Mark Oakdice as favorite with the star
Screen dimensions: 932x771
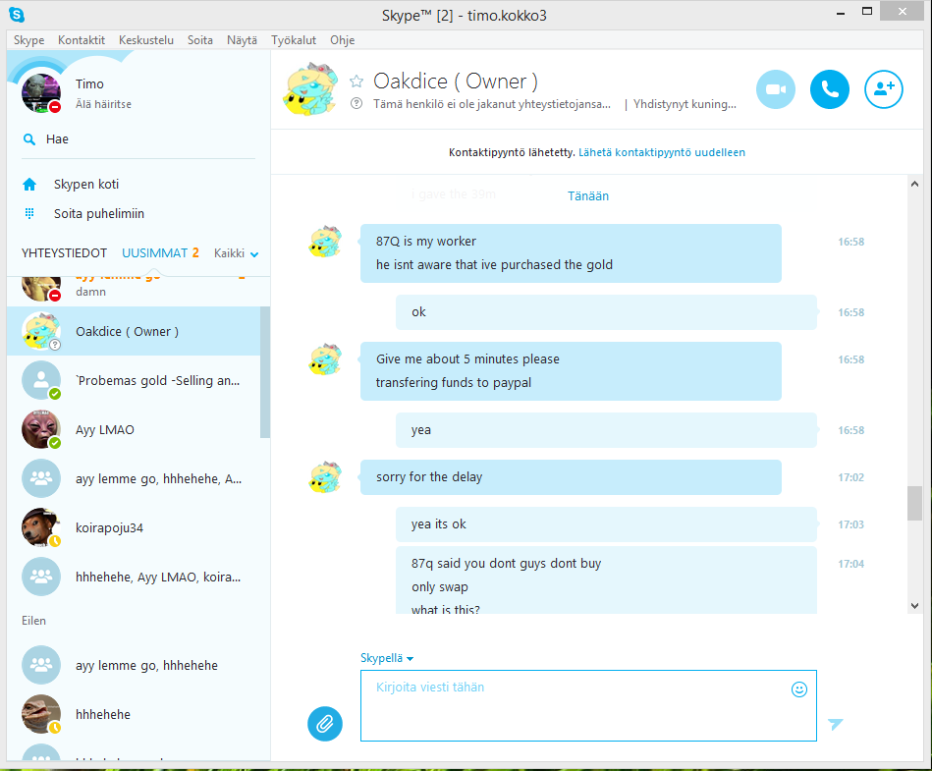coord(356,81)
